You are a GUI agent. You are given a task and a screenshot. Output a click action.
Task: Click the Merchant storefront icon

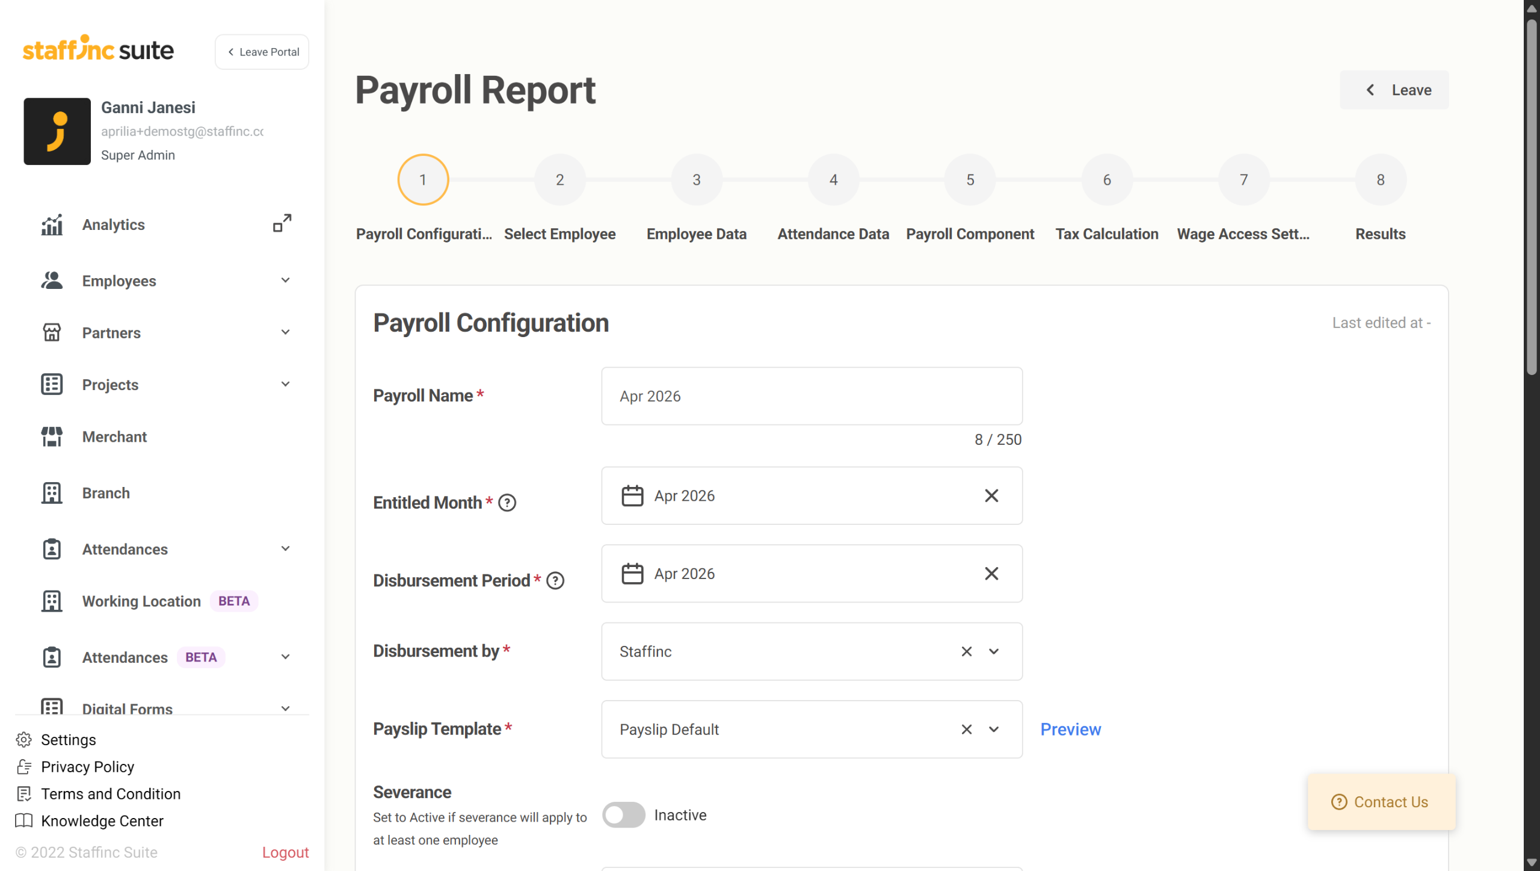click(52, 436)
